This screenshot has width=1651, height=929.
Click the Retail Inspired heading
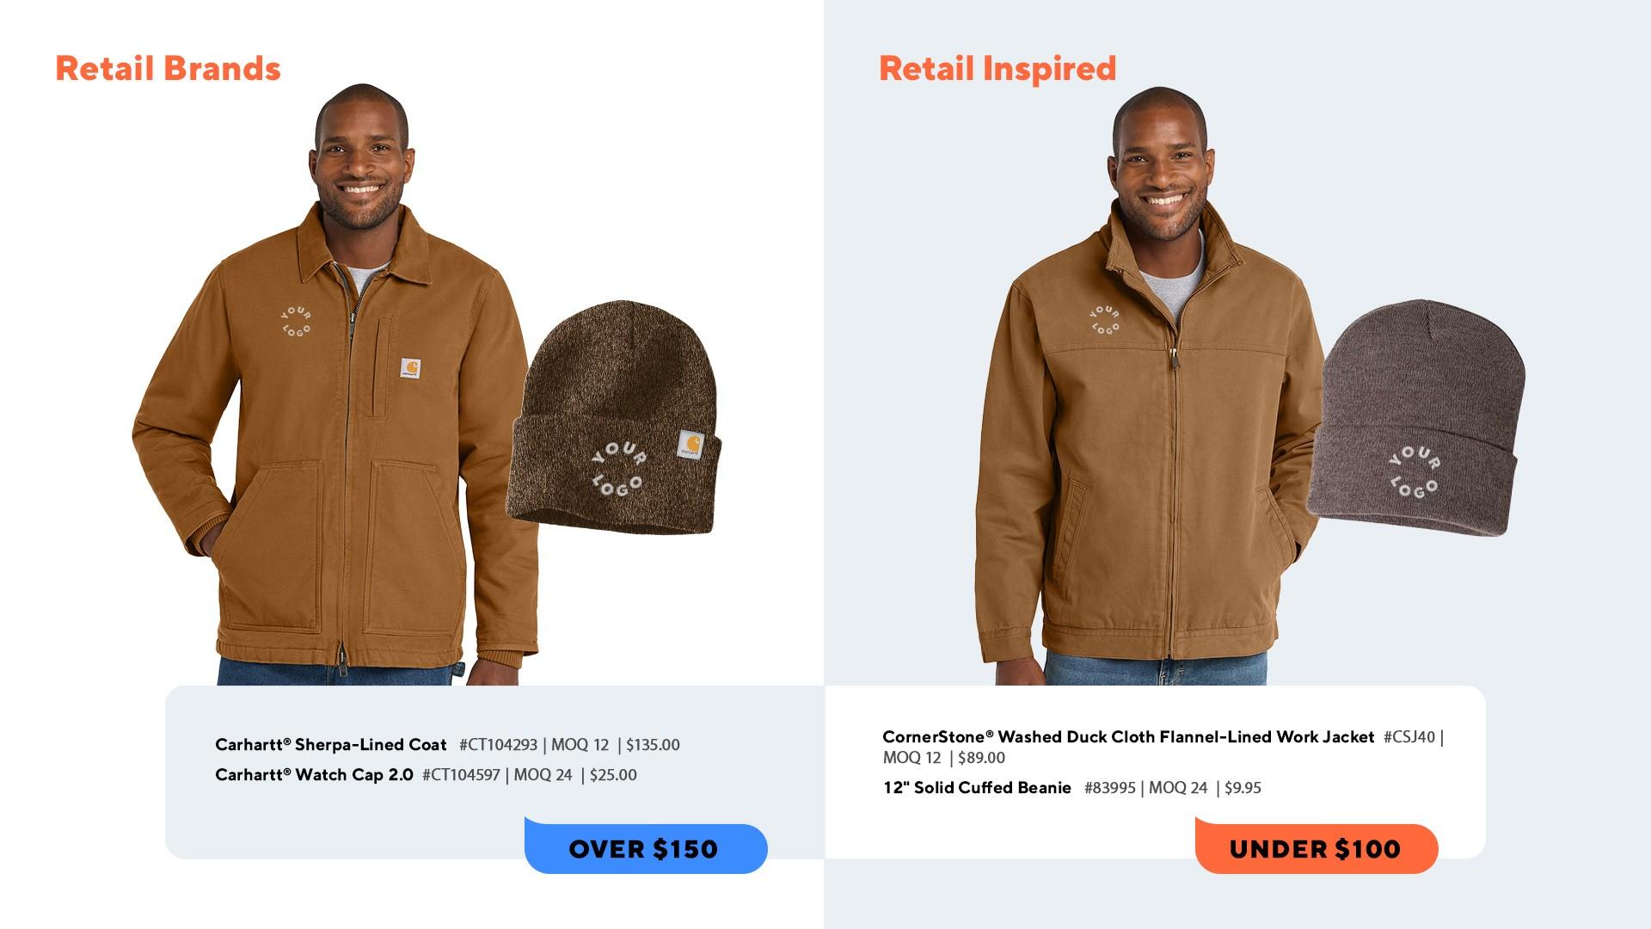pos(997,69)
